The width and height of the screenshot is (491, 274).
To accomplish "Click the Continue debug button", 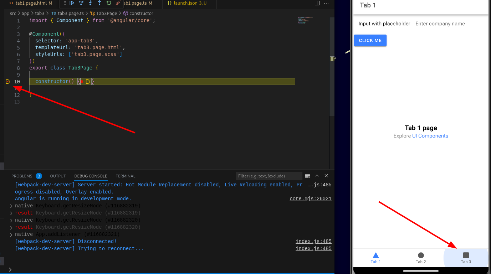I will 72,3.
